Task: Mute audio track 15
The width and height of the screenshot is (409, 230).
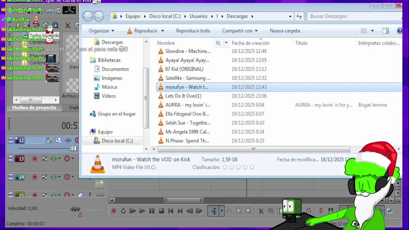Action: [81, 195]
